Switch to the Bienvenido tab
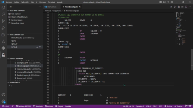Image resolution: width=193 pixels, height=108 pixels. pos(52,7)
